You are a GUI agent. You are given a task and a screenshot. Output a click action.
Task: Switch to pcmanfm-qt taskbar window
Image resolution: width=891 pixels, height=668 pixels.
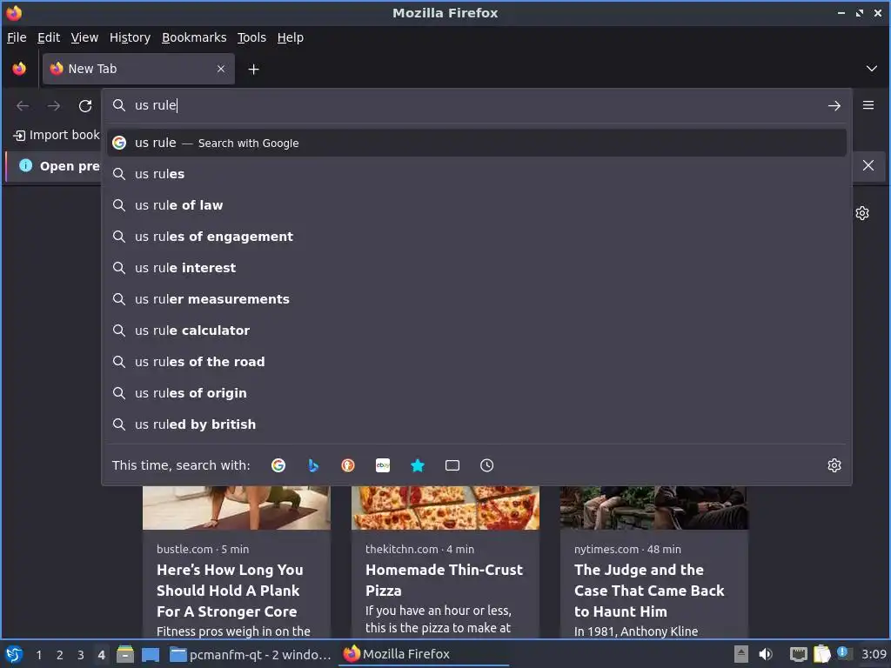point(251,654)
